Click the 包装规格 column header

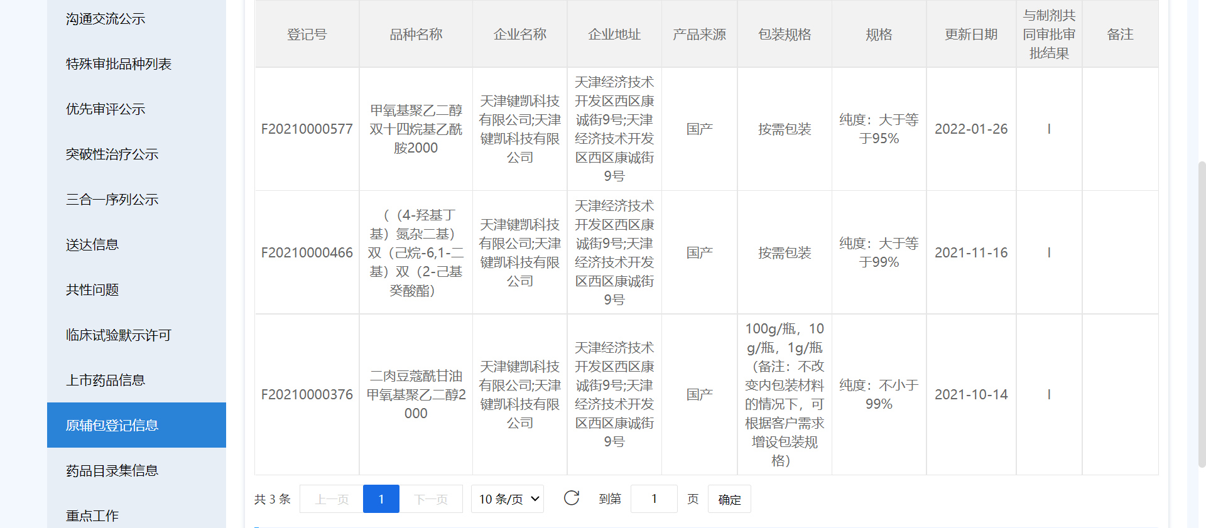point(785,35)
